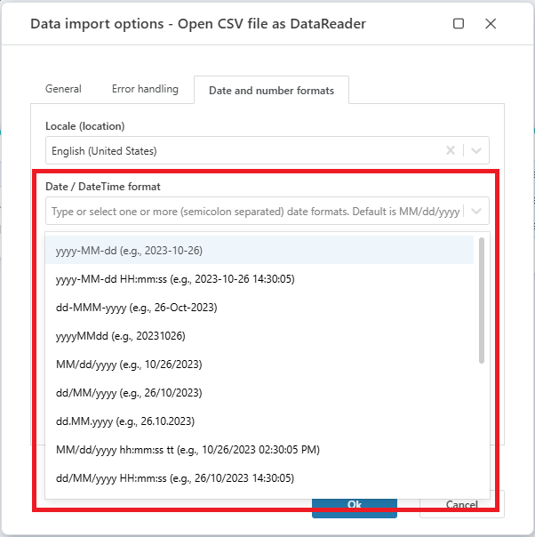Switch to the General tab
Image resolution: width=535 pixels, height=537 pixels.
pyautogui.click(x=63, y=89)
